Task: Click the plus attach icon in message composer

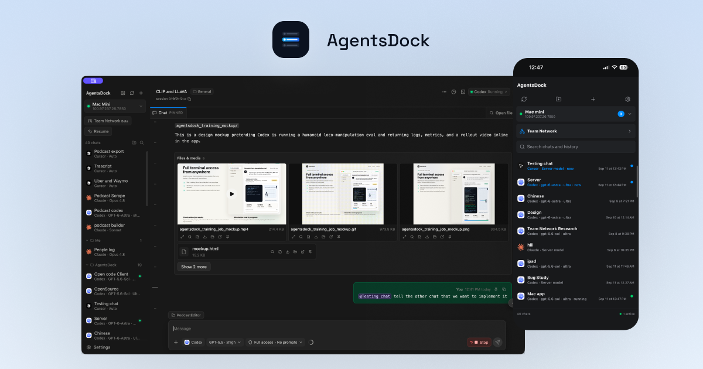Action: pos(176,342)
